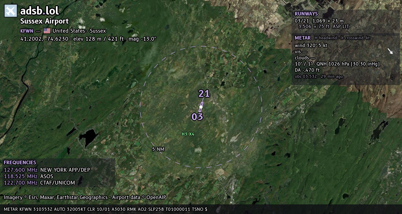Click the "obs 03:53Z · 29 min ago" timestamp
402x214 pixels.
click(319, 77)
